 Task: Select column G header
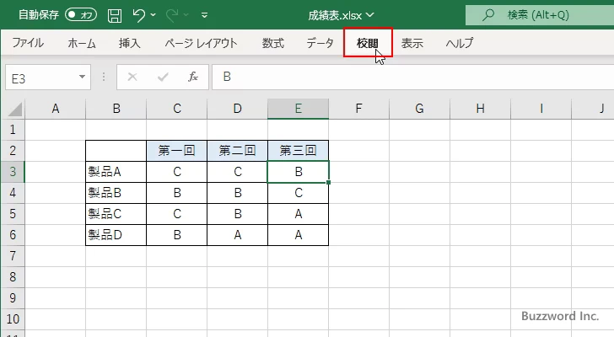pos(419,109)
